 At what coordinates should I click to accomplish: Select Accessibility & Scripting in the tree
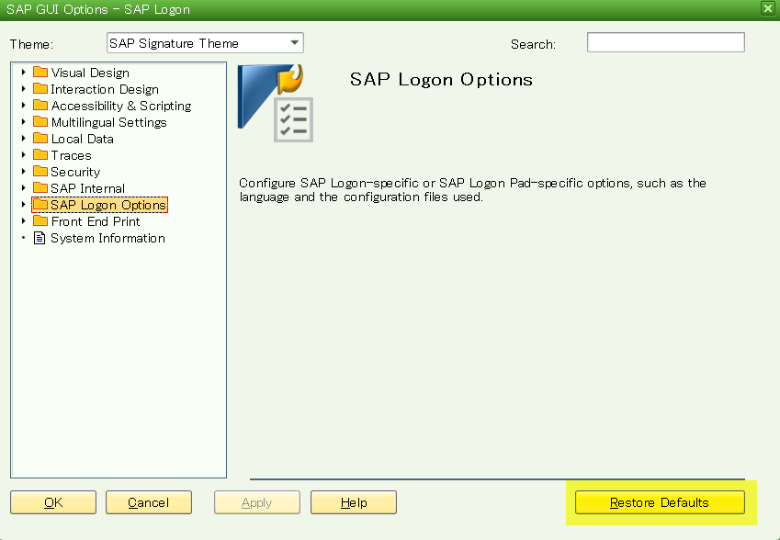click(x=121, y=106)
